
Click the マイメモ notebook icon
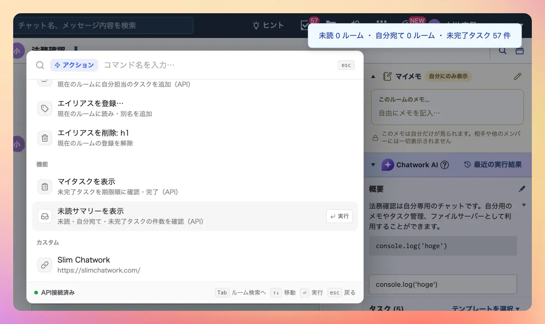pos(387,76)
